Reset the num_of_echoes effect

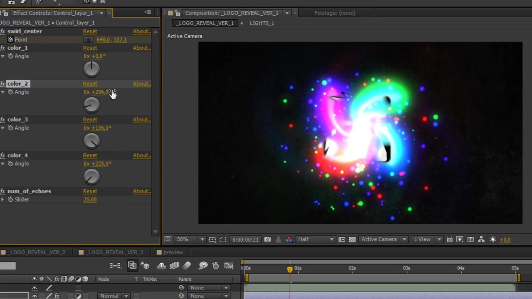point(90,191)
